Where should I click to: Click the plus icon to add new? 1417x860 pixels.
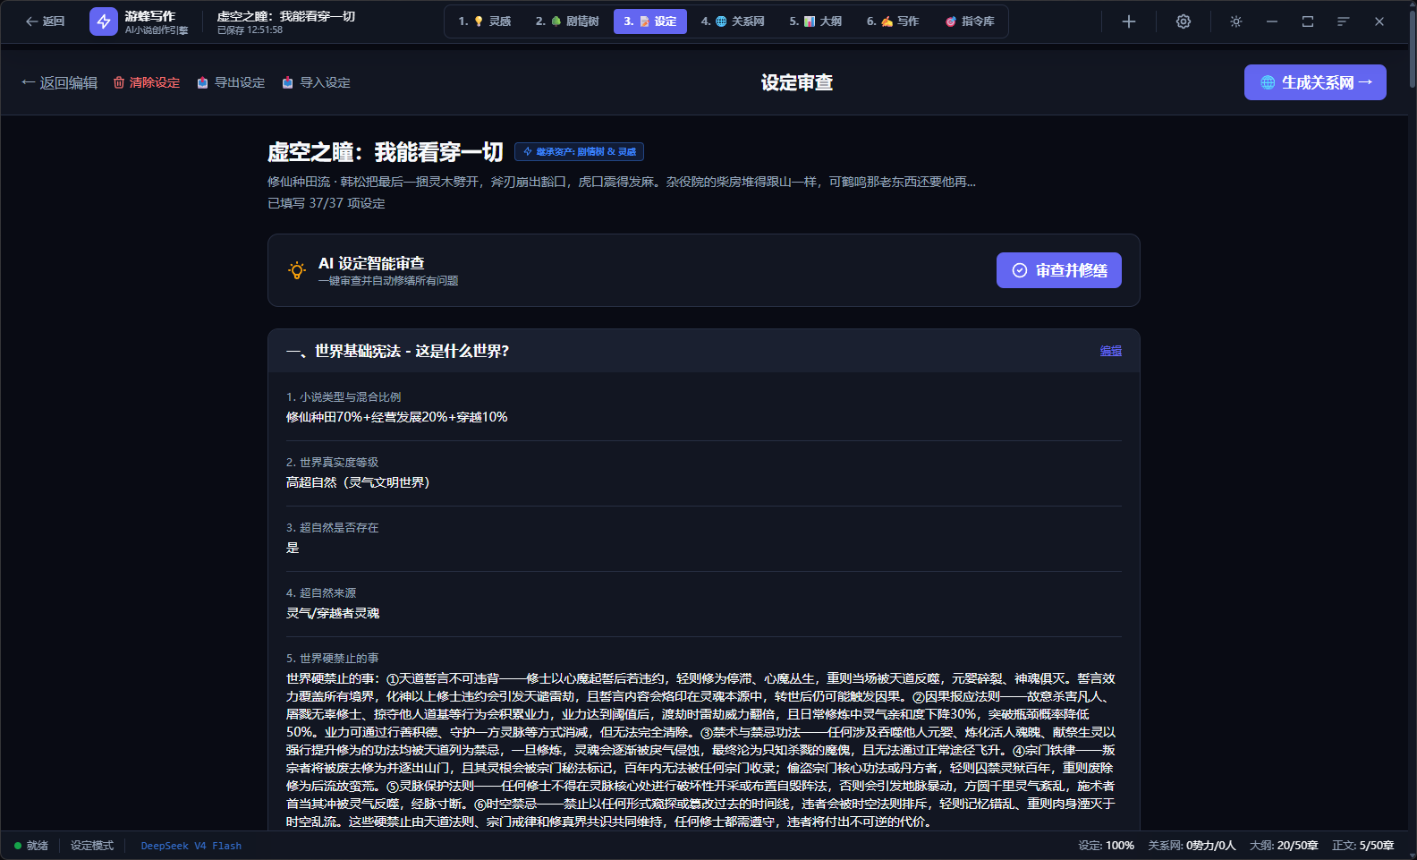point(1129,21)
